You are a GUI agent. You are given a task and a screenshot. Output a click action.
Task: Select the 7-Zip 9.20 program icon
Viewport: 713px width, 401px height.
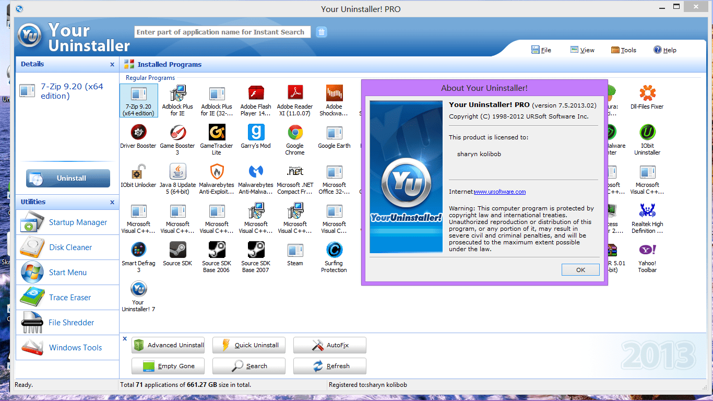(x=138, y=101)
